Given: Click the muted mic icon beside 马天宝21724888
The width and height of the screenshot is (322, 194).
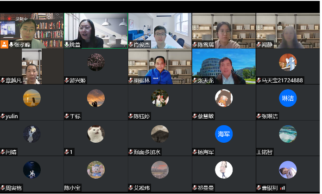Looking at the screenshot, I should tap(259, 80).
